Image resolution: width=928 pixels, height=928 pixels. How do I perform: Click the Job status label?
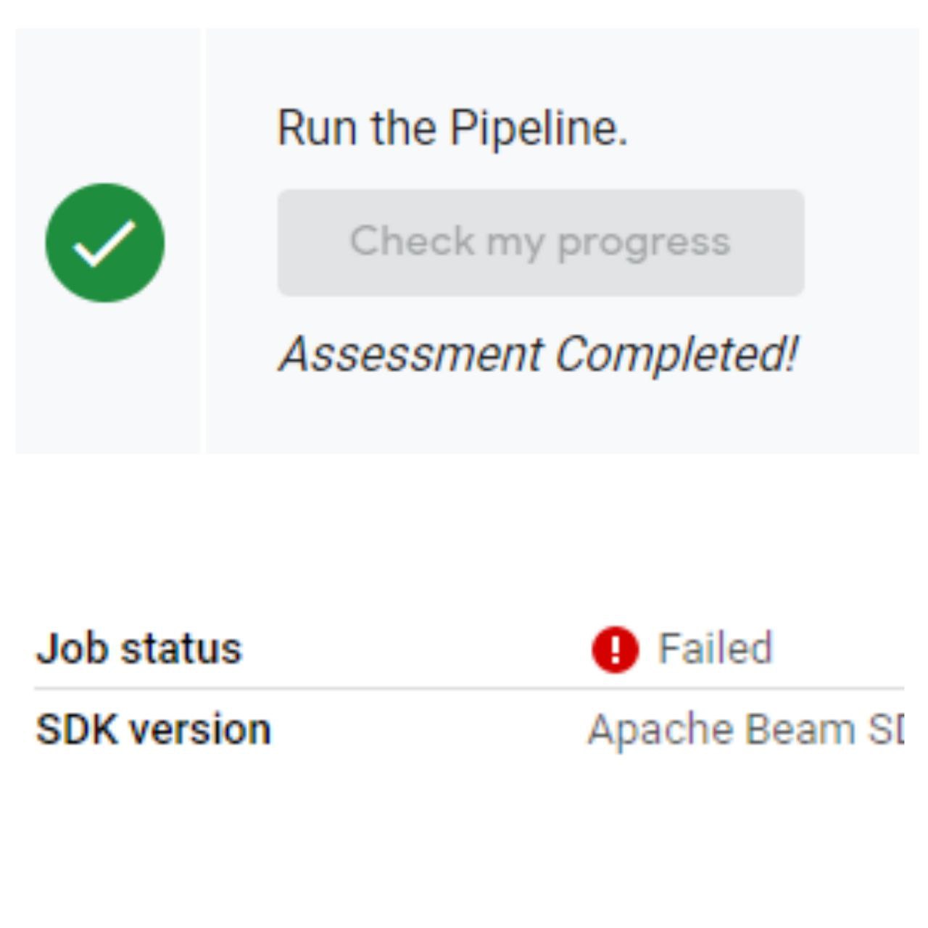(x=138, y=648)
